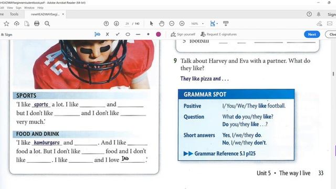Click the page with magnifier icon

tap(27, 24)
